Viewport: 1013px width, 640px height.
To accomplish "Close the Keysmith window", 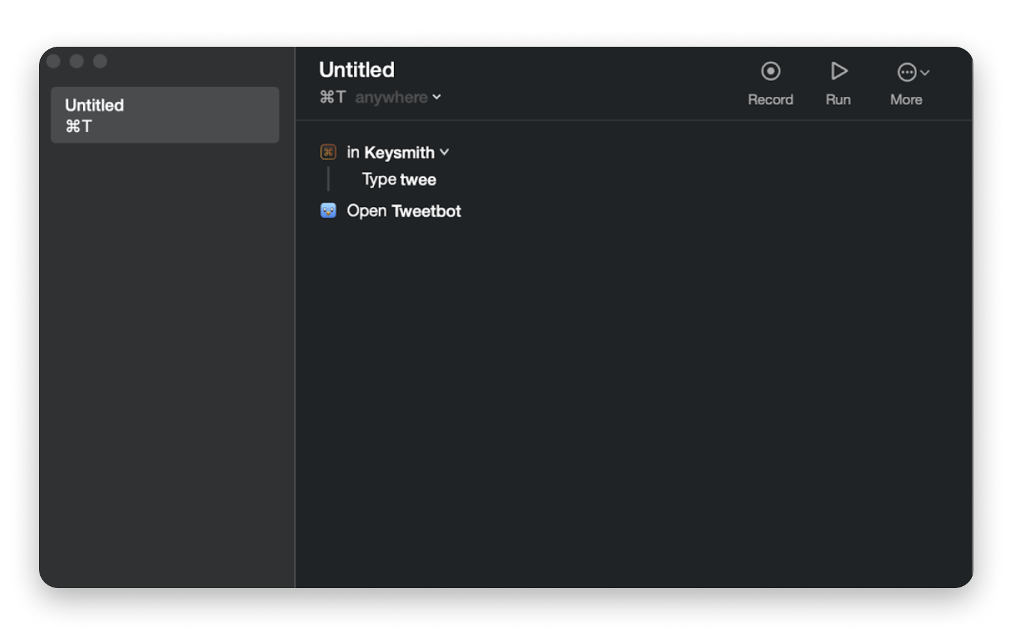I will click(x=54, y=61).
